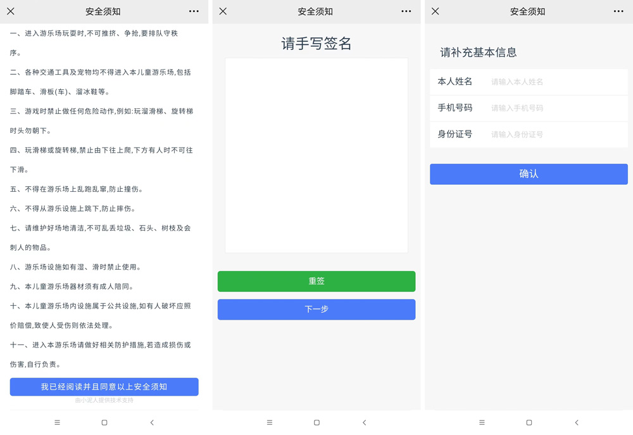Close the handwritten signature page
This screenshot has width=633, height=435.
(x=223, y=11)
